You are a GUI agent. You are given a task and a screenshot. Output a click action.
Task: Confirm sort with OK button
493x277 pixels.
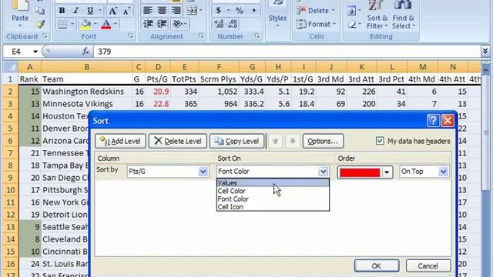tap(377, 266)
